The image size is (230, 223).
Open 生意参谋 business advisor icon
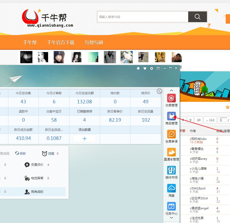pos(171,134)
